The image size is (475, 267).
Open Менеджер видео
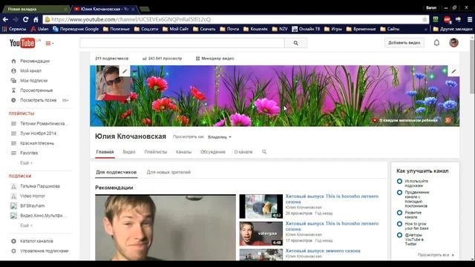(x=214, y=59)
